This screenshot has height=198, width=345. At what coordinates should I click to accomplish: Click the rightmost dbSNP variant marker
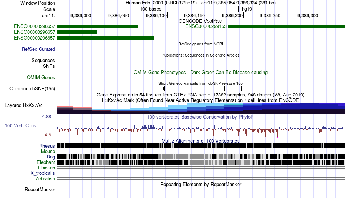point(241,88)
